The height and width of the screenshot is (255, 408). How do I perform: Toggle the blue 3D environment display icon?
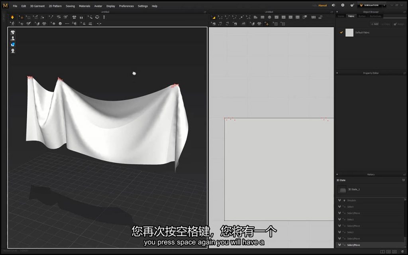13,45
